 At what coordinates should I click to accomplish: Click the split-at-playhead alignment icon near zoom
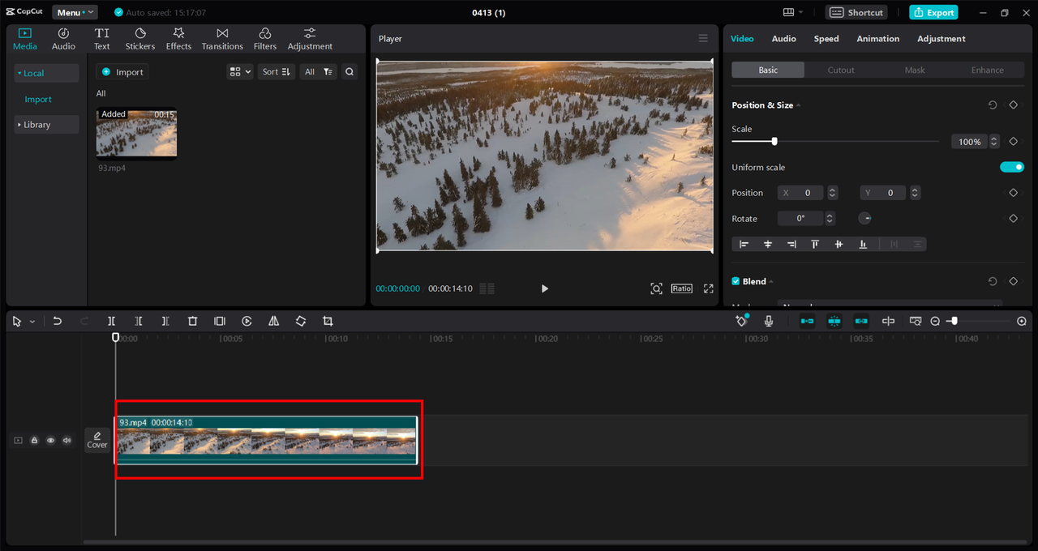pyautogui.click(x=888, y=321)
